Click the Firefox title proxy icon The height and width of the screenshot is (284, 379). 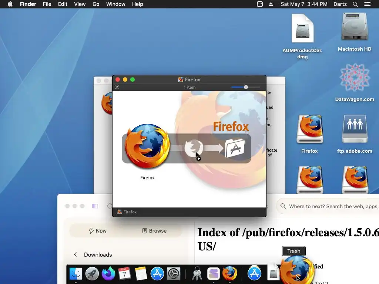181,80
